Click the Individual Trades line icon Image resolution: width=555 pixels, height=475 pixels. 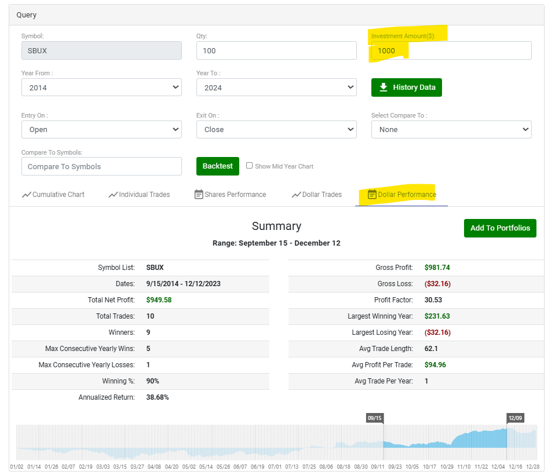[x=113, y=195]
